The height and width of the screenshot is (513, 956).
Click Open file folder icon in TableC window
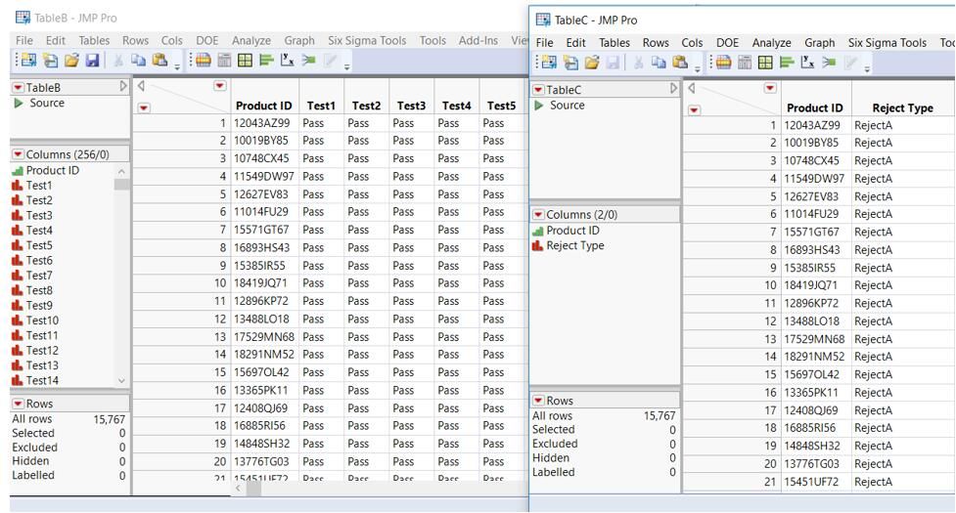pos(592,63)
